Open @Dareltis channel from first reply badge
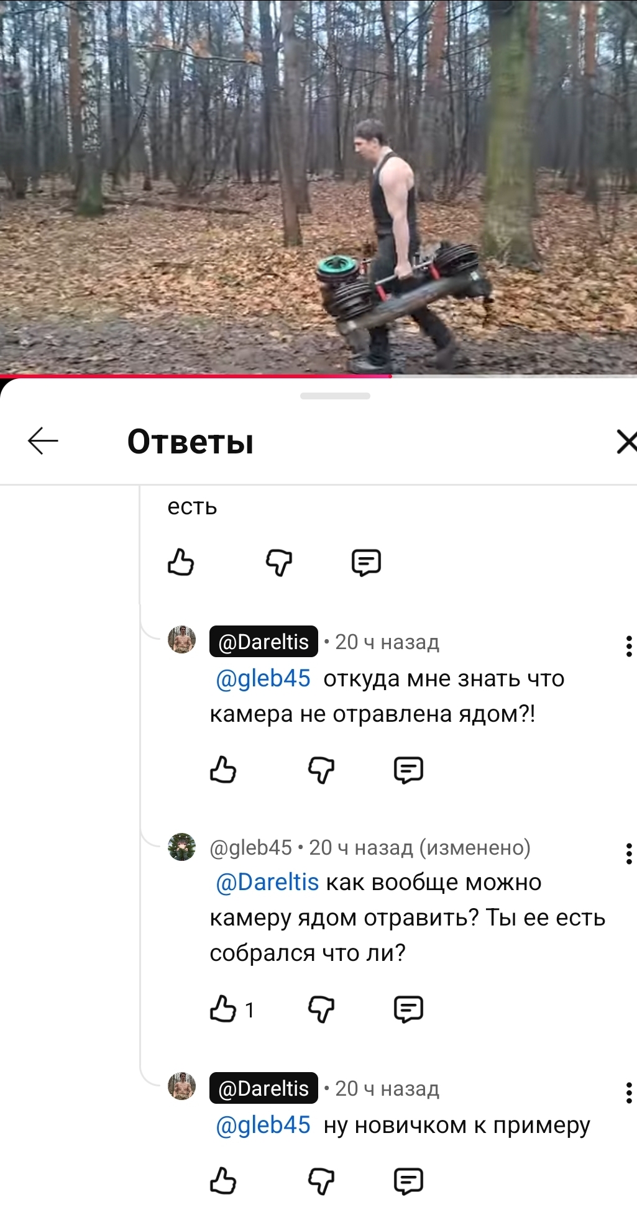The image size is (637, 1210). click(x=264, y=642)
